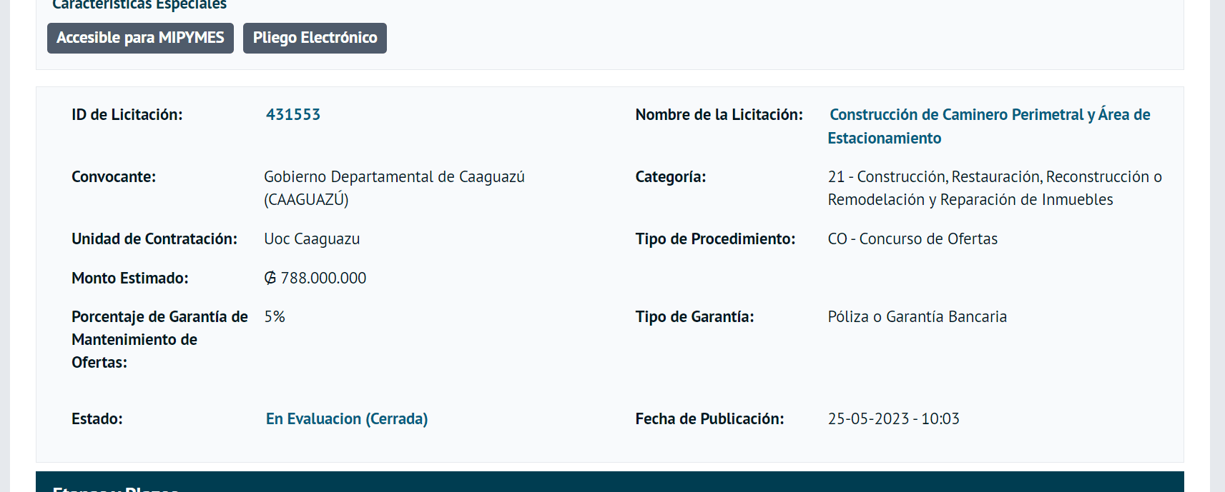
Task: Click the guaraní currency symbol
Action: pos(270,278)
